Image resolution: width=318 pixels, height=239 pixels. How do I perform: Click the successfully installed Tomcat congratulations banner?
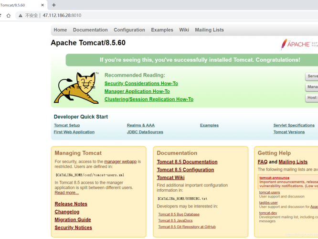[192, 60]
